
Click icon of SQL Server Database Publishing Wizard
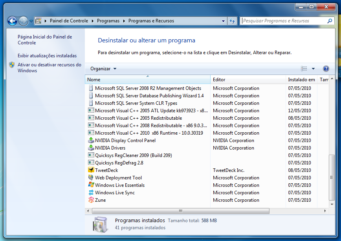tap(91, 95)
